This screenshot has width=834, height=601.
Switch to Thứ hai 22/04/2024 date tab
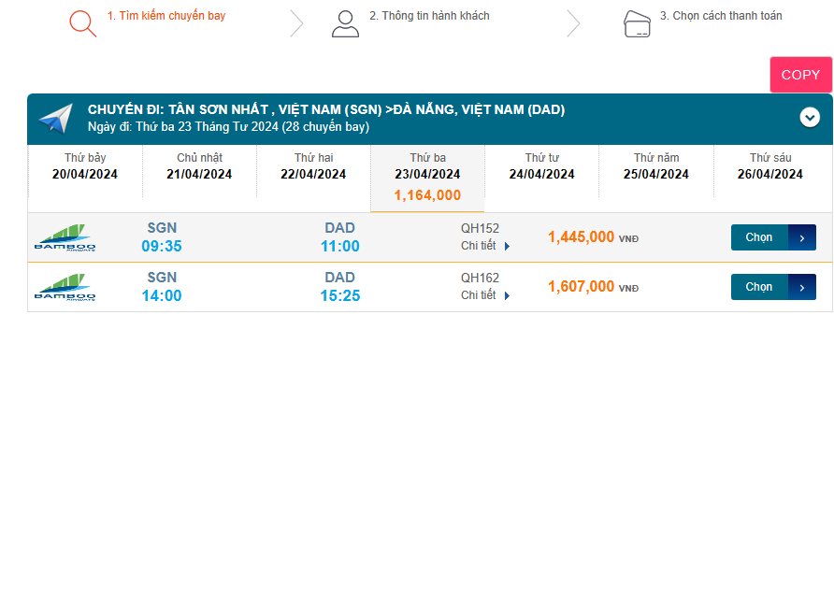[x=313, y=166]
